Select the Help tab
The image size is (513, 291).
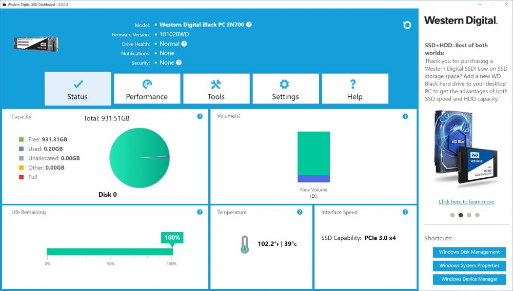355,89
